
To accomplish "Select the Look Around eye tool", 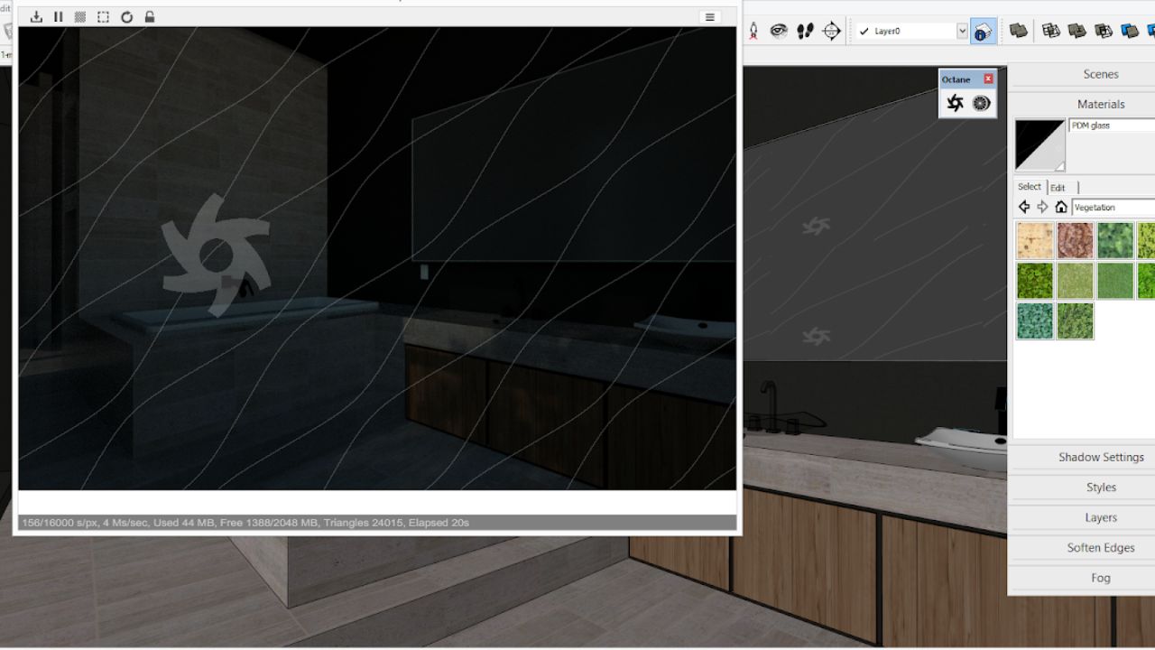I will 780,30.
